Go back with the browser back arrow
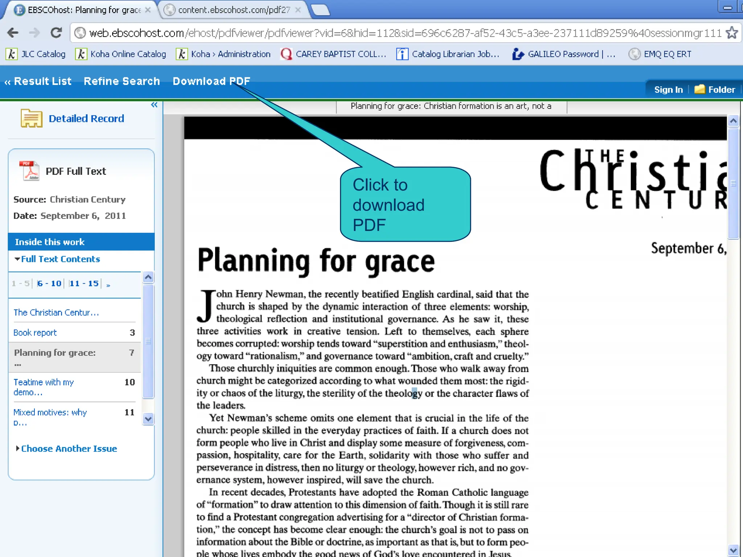The width and height of the screenshot is (743, 557). click(13, 33)
